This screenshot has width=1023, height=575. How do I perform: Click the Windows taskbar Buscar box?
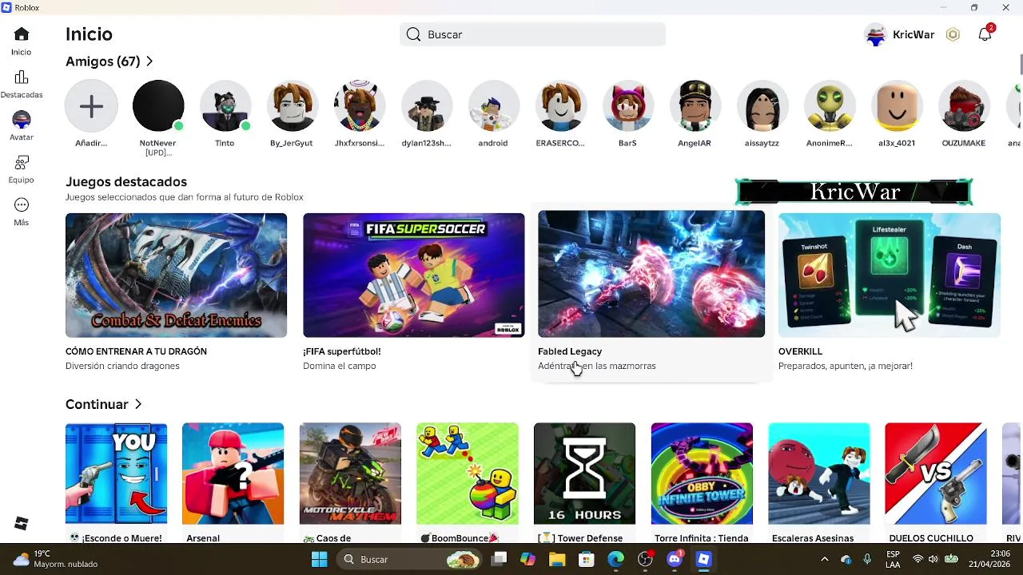(411, 559)
